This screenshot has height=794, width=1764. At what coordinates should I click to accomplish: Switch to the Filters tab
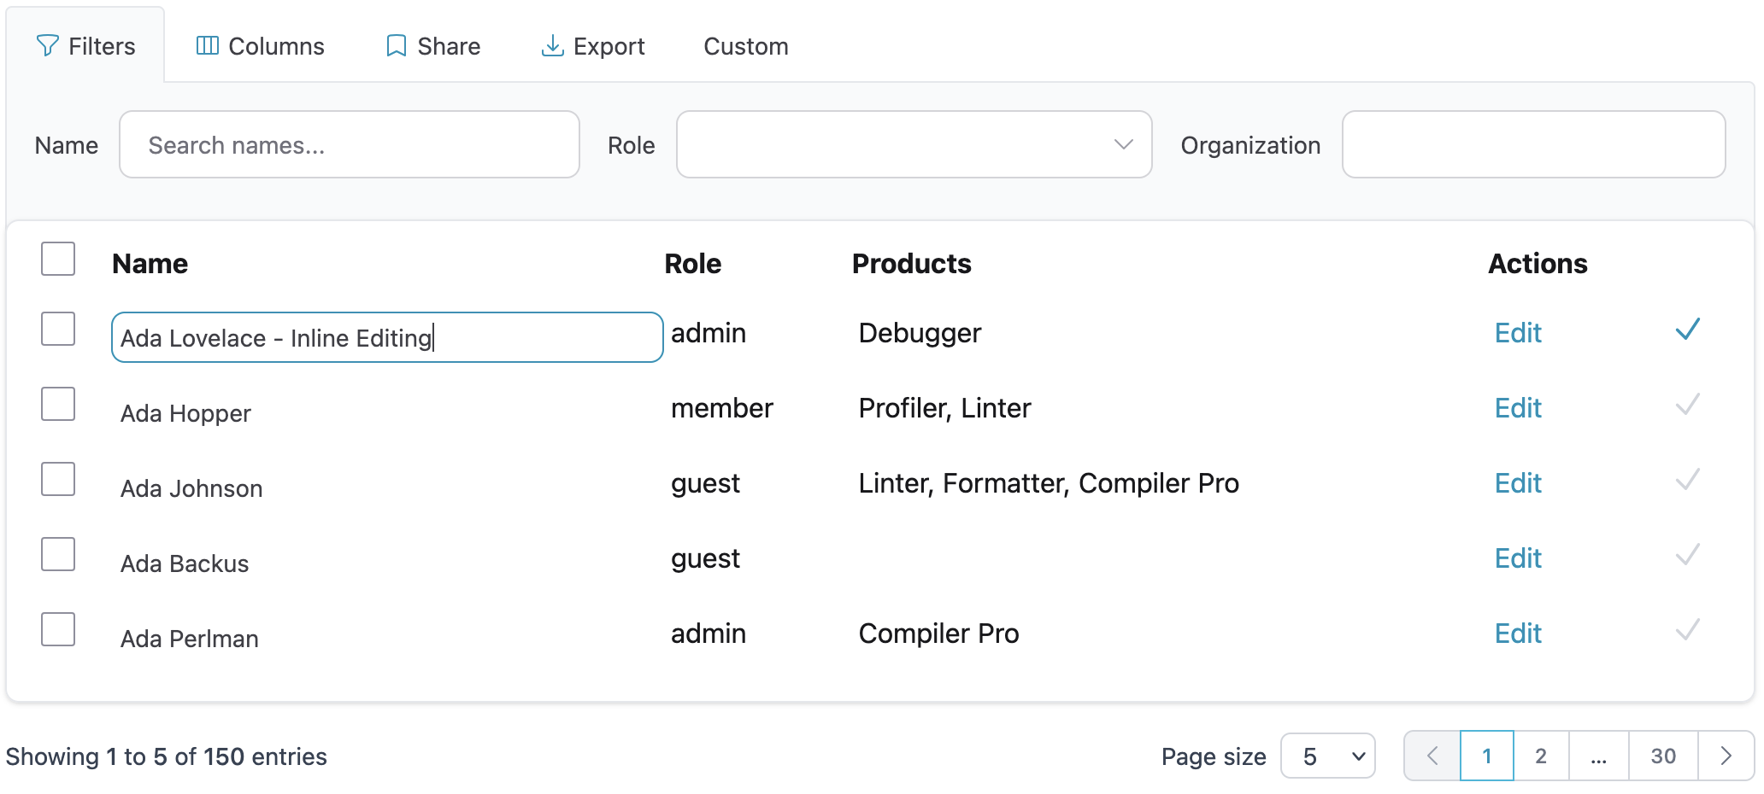coord(85,45)
